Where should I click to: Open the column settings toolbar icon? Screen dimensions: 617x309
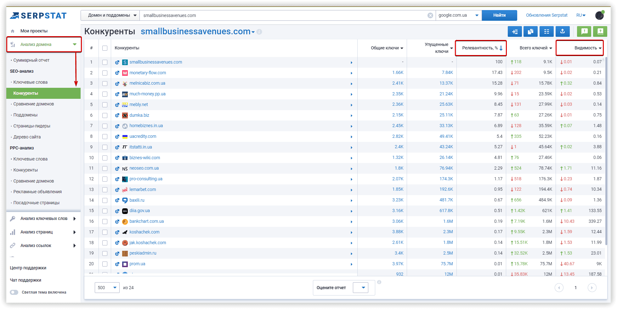(x=546, y=31)
